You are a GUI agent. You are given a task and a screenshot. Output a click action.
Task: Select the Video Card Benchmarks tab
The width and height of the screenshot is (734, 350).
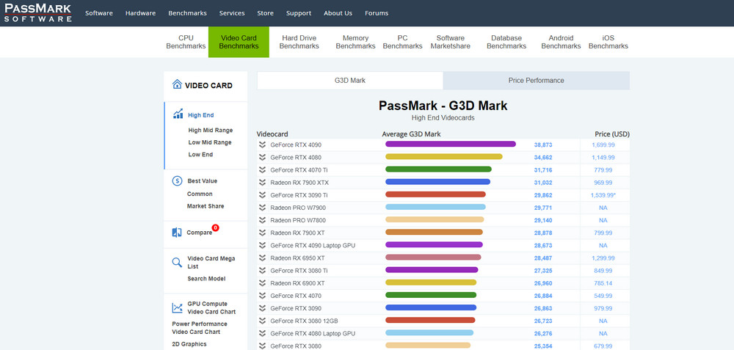point(239,42)
